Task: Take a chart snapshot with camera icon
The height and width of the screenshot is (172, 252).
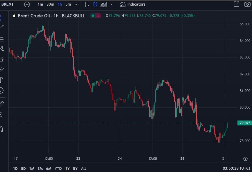Action: (247, 4)
